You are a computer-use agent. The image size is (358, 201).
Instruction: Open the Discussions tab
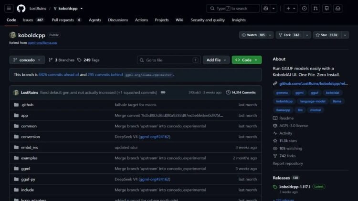click(118, 20)
